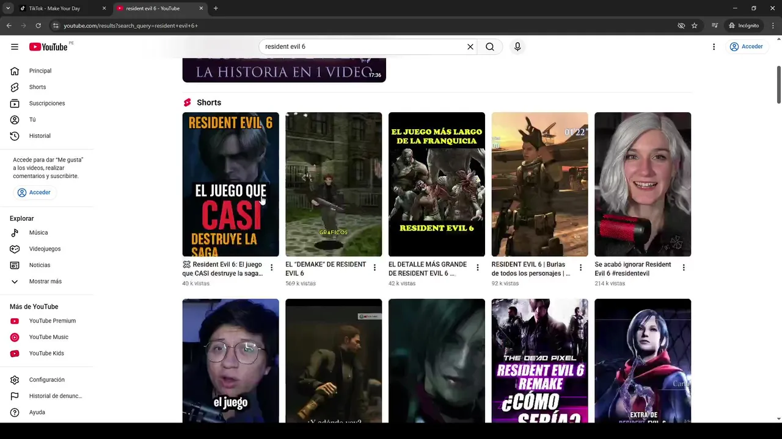Image resolution: width=782 pixels, height=439 pixels.
Task: Reload the page
Action: click(38, 26)
